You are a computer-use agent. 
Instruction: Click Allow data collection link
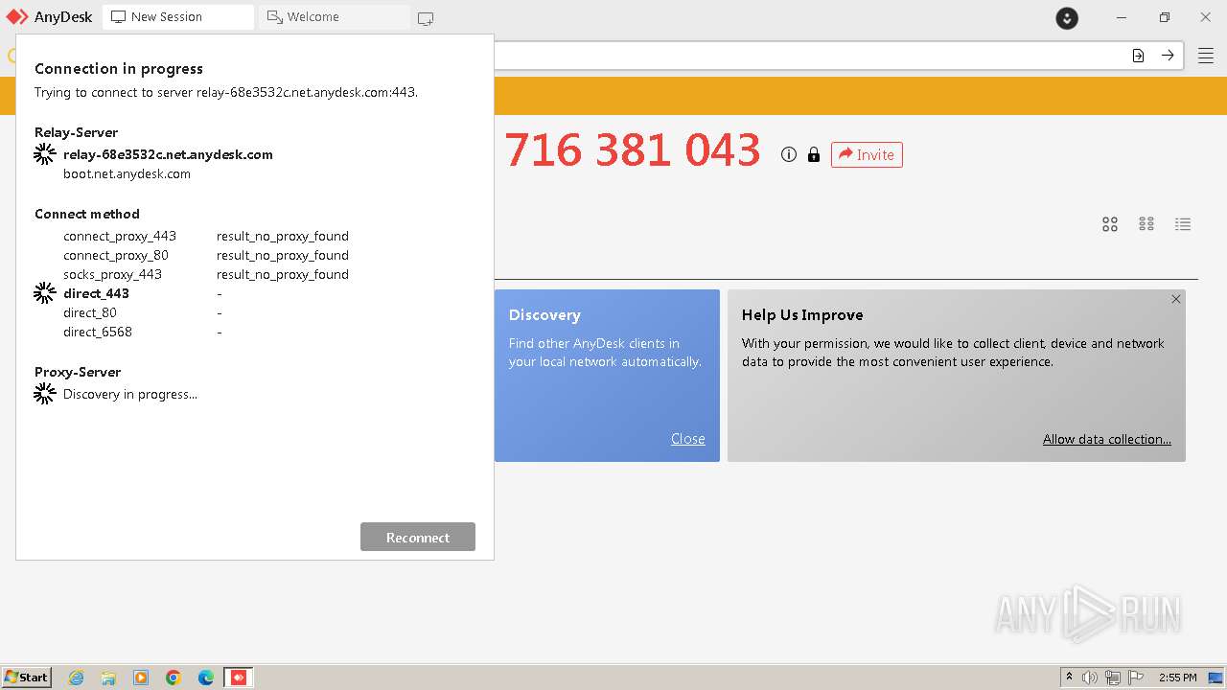[x=1107, y=439]
